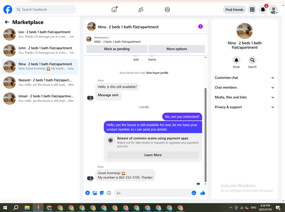Screen dimensions: 285x212
Task: Show hidden system tray icons
Action: [x=231, y=207]
